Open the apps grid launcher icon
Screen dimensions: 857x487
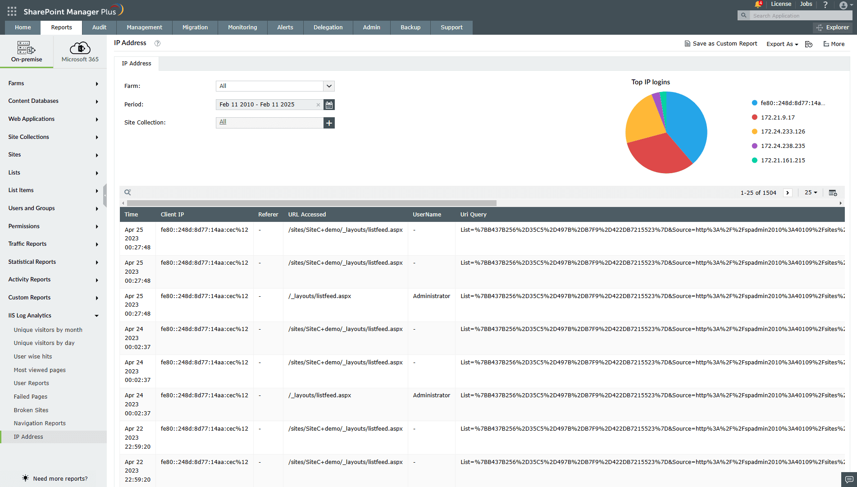coord(12,11)
